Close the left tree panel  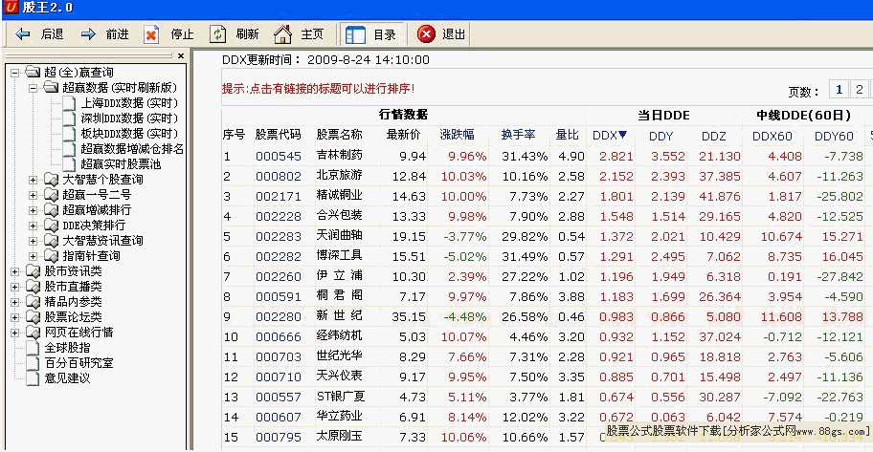[181, 55]
